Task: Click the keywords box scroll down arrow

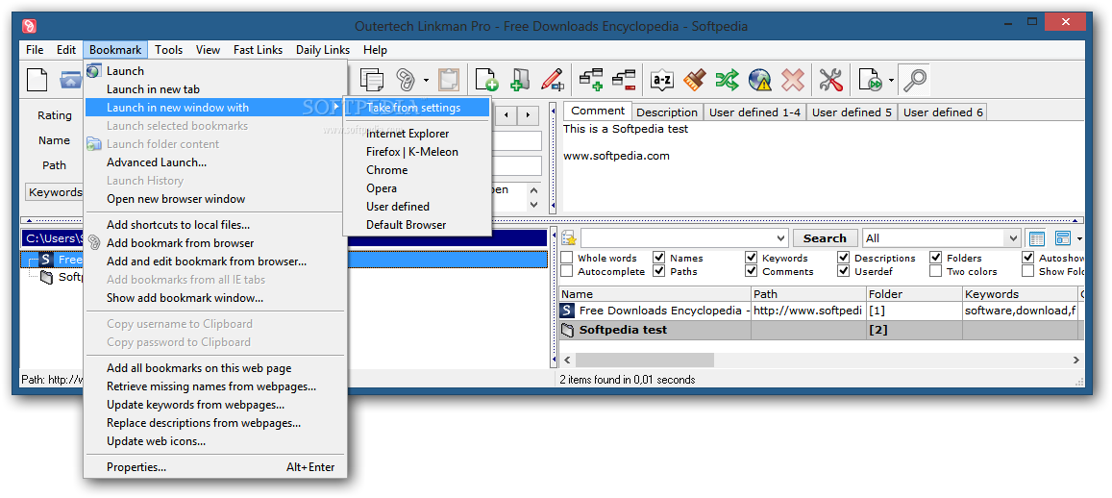Action: click(x=534, y=205)
